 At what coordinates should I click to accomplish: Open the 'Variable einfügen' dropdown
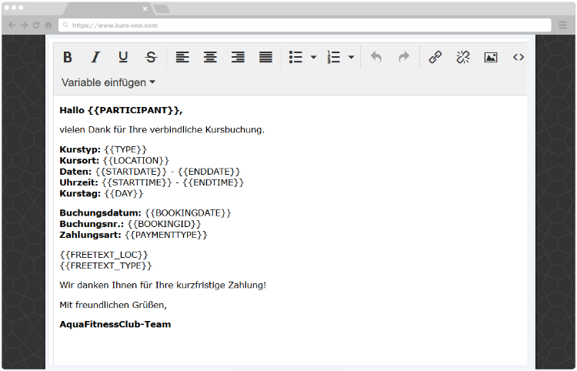(108, 82)
